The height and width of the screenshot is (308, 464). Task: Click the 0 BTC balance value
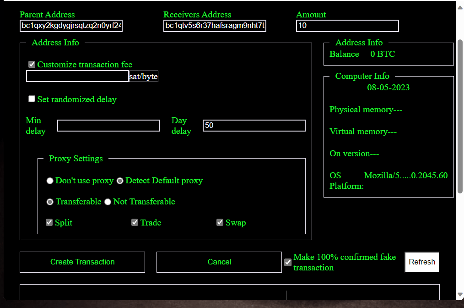point(383,54)
